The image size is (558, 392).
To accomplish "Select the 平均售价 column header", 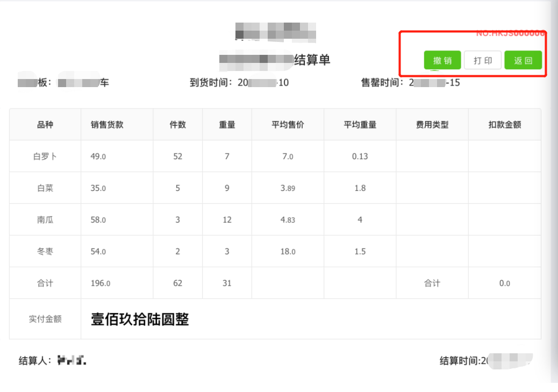I will [288, 125].
